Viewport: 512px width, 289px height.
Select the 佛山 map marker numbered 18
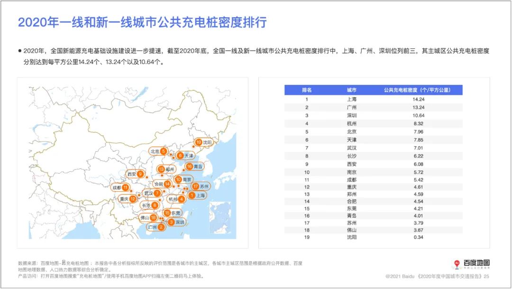click(x=148, y=217)
